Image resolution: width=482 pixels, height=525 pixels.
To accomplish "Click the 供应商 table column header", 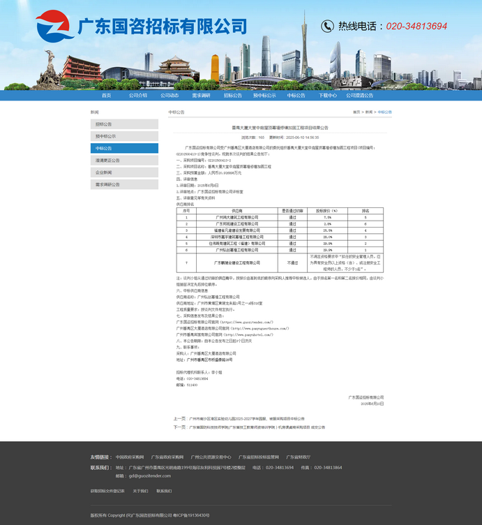I will tap(237, 211).
